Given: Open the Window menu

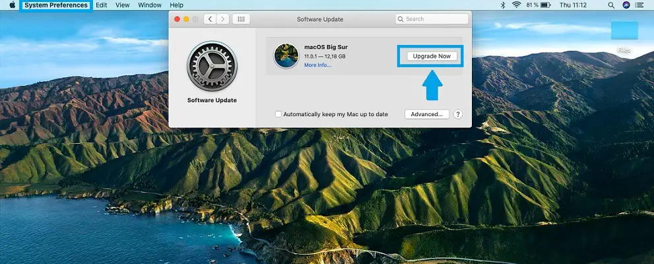Looking at the screenshot, I should point(150,5).
